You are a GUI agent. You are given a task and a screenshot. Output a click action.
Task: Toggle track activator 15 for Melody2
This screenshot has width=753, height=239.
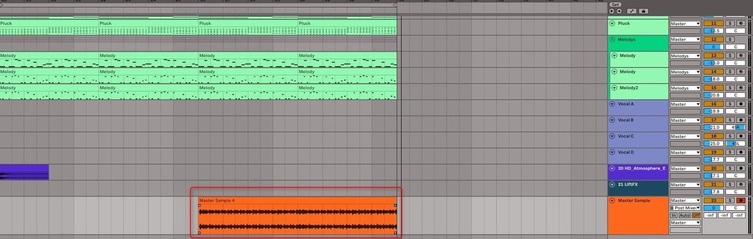click(713, 88)
